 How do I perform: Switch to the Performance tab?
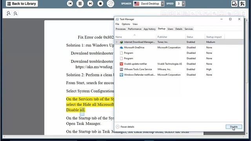point(135,29)
